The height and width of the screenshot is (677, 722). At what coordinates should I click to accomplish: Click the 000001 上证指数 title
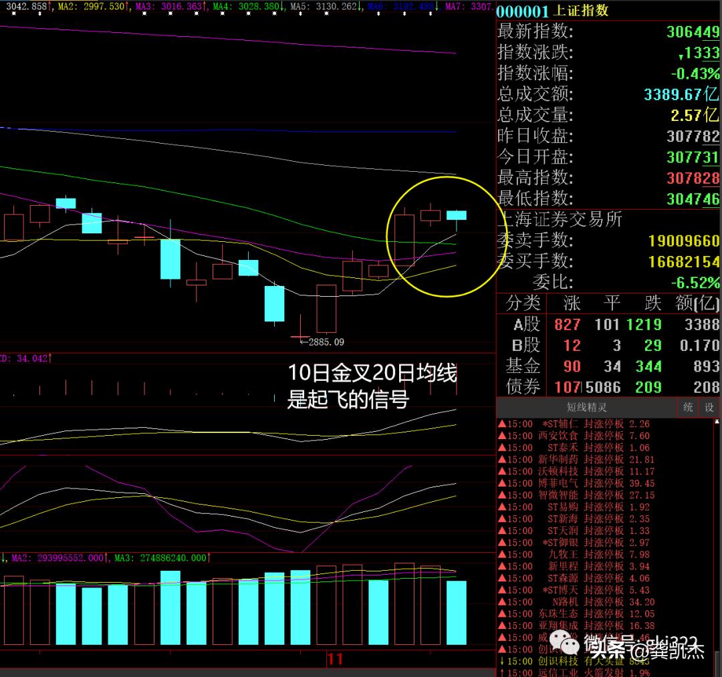coord(553,11)
